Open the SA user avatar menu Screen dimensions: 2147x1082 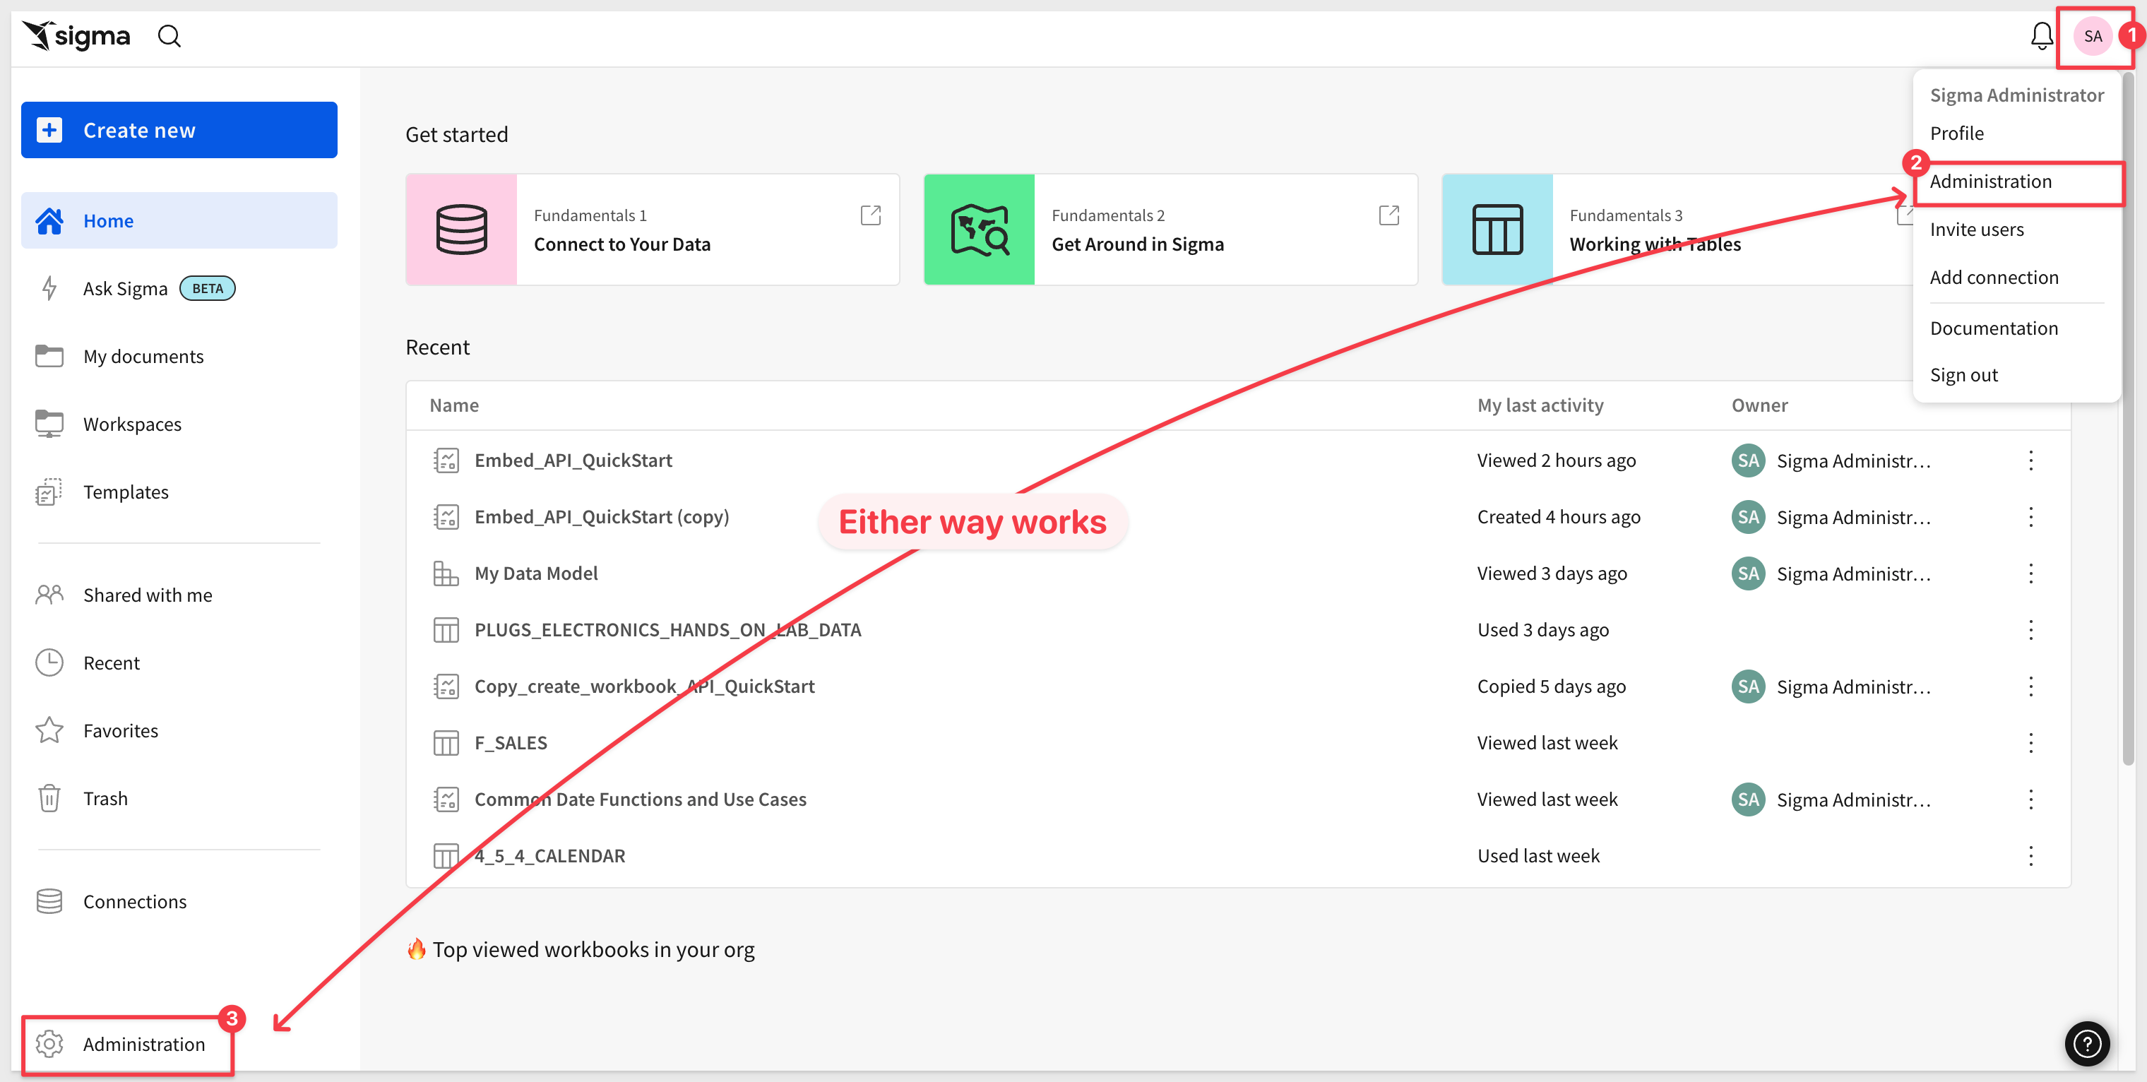[2092, 36]
